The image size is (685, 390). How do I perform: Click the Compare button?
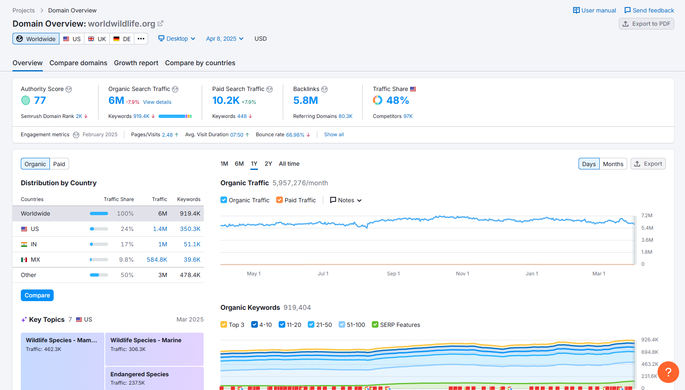coord(37,295)
